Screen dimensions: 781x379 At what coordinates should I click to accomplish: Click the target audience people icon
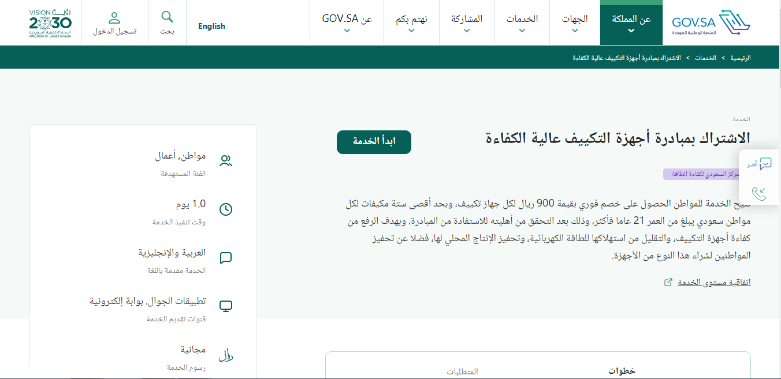[226, 161]
